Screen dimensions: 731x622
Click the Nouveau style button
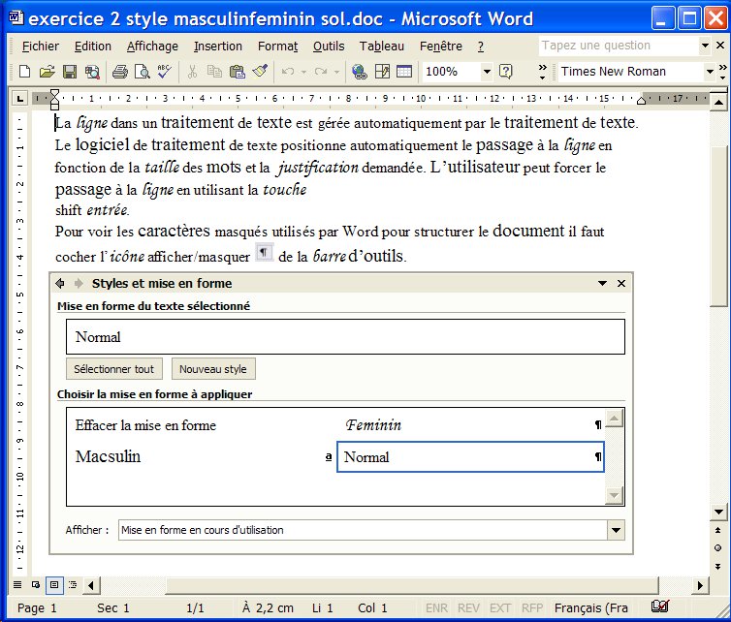213,369
